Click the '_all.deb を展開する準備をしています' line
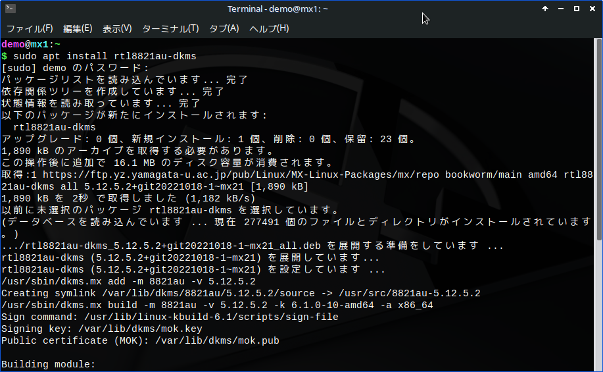The width and height of the screenshot is (603, 372). point(253,246)
